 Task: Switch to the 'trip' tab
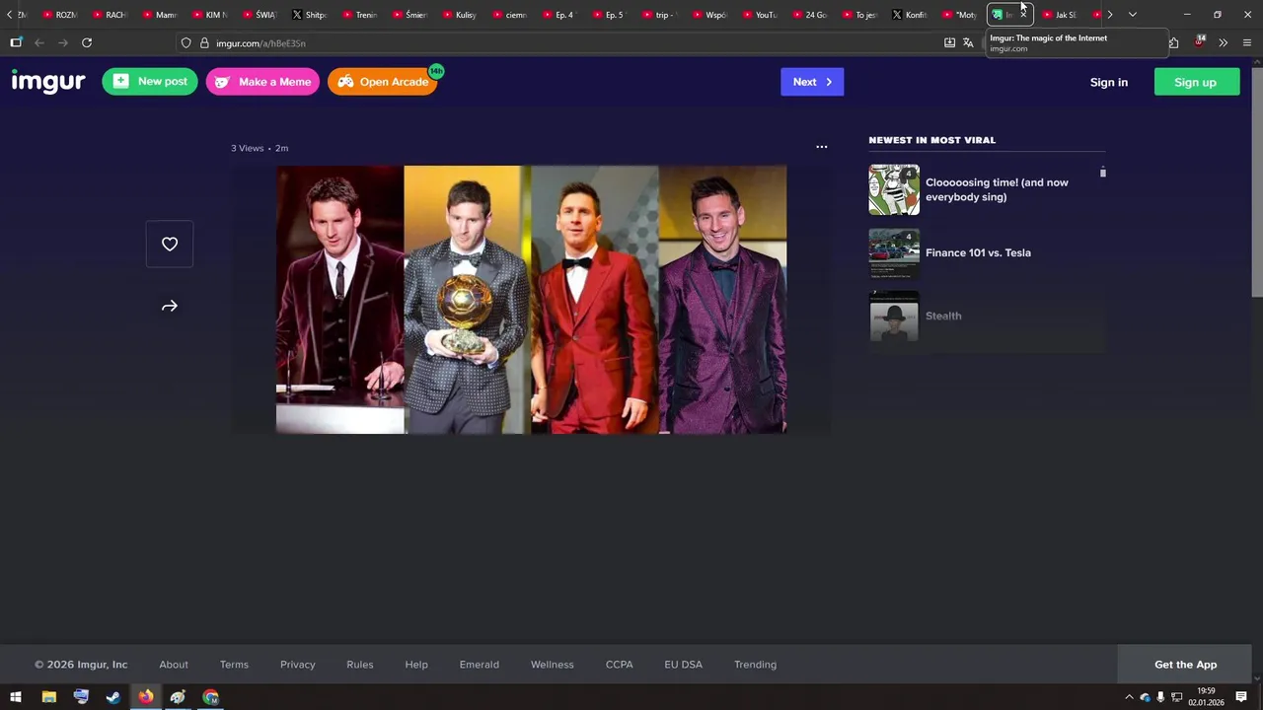point(659,15)
